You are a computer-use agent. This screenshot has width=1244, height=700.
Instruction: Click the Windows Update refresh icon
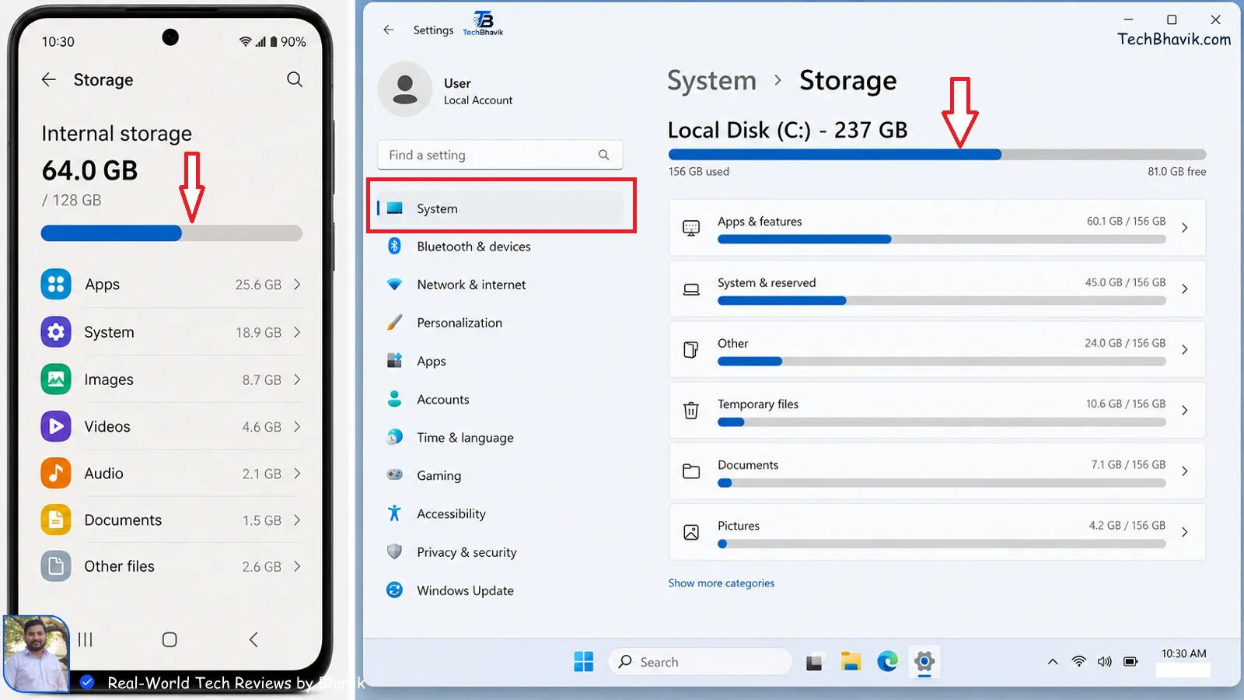point(394,590)
